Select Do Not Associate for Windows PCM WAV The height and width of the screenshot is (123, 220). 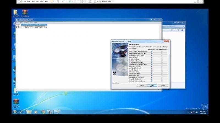click(162, 55)
